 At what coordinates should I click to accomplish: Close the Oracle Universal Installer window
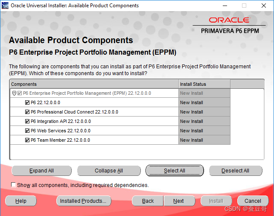click(264, 6)
